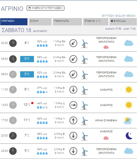Click the red dot beside 12°C
This screenshot has height=159, width=137.
point(32,103)
